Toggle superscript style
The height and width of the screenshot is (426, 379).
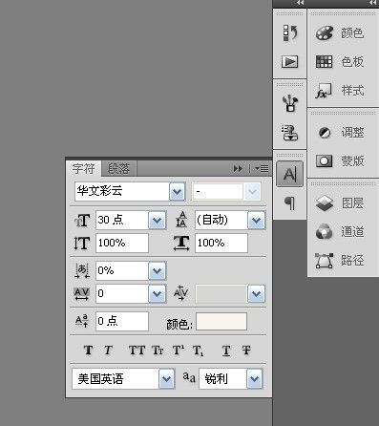(x=179, y=351)
